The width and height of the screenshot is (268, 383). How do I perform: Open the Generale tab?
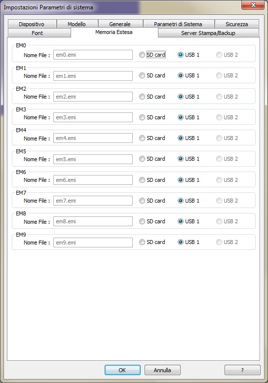[x=120, y=24]
